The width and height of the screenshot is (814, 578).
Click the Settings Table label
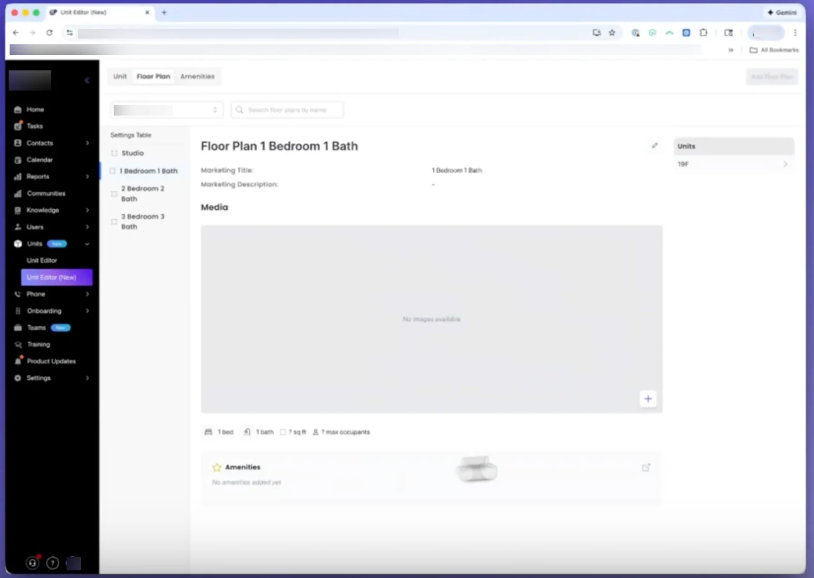coord(131,135)
